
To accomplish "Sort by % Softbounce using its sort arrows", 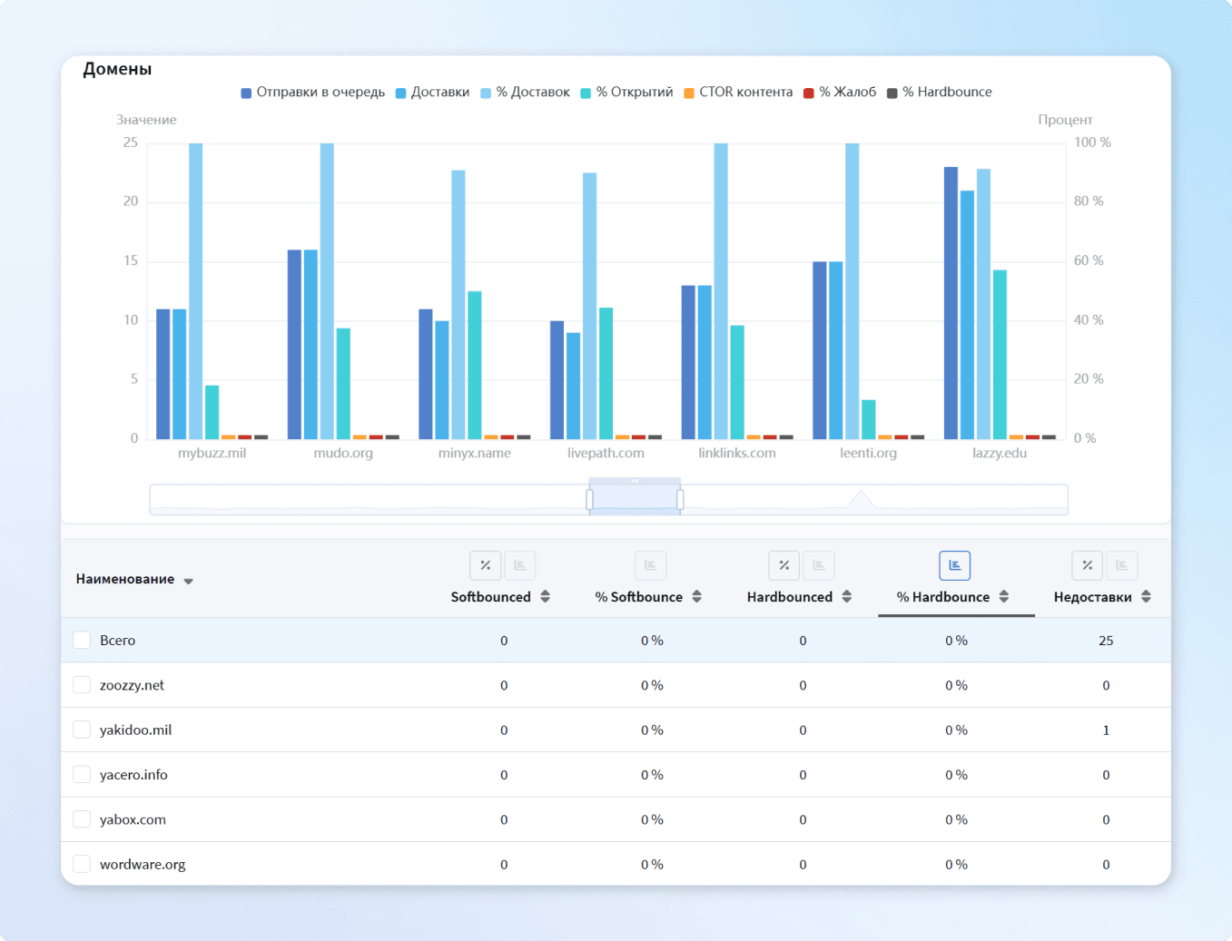I will tap(697, 596).
